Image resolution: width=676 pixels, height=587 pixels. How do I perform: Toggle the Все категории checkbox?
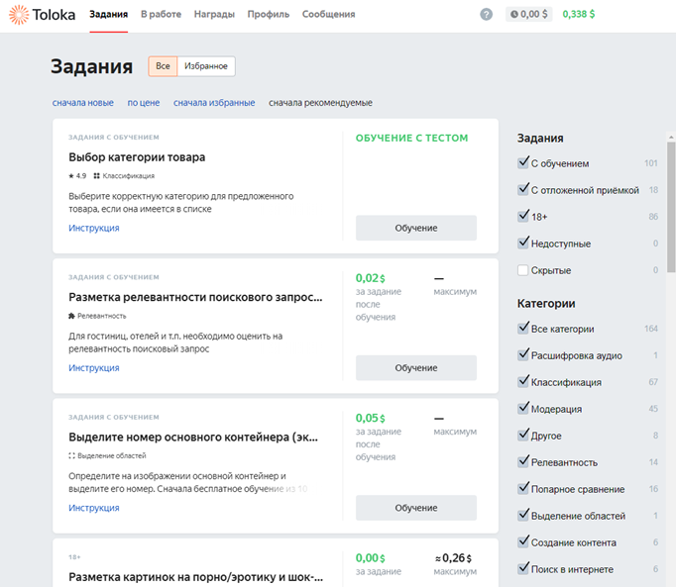coord(523,329)
